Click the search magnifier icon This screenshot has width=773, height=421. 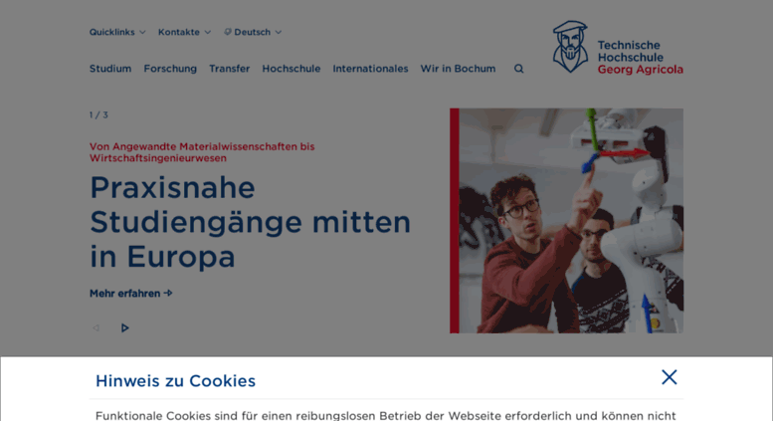point(518,69)
